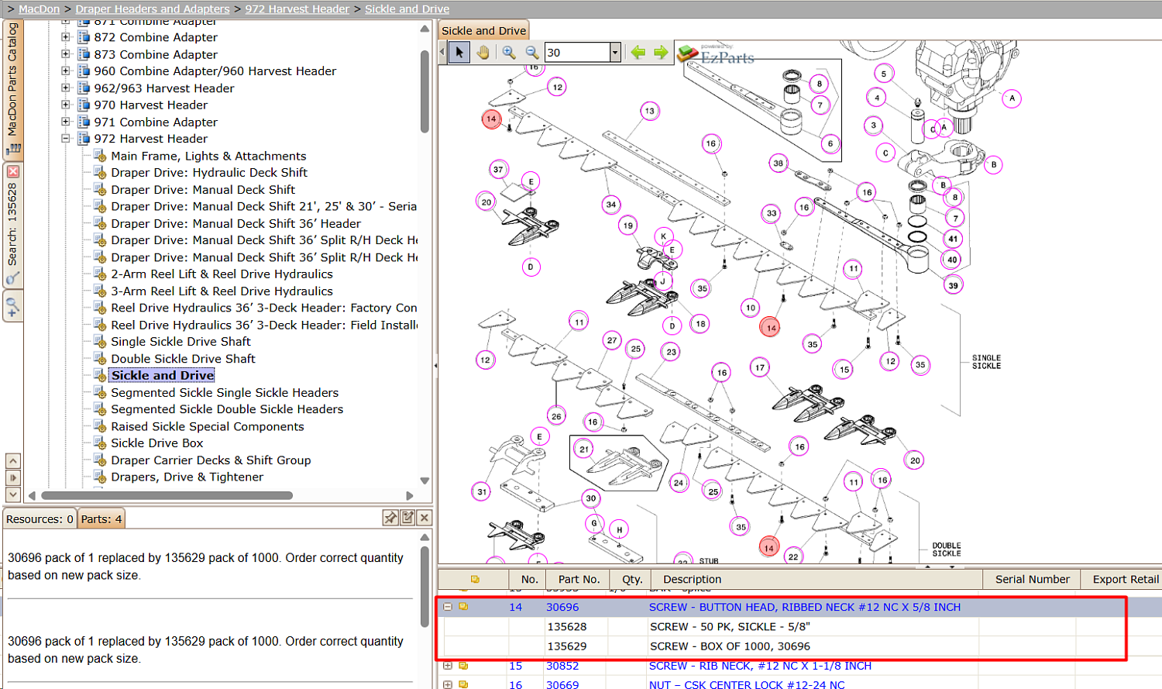Click the note icon on the 30696 row
The height and width of the screenshot is (689, 1162).
tap(463, 607)
